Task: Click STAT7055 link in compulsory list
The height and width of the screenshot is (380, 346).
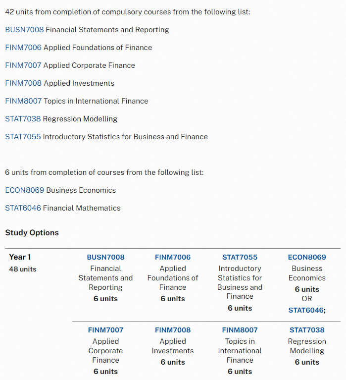Action: tap(23, 137)
